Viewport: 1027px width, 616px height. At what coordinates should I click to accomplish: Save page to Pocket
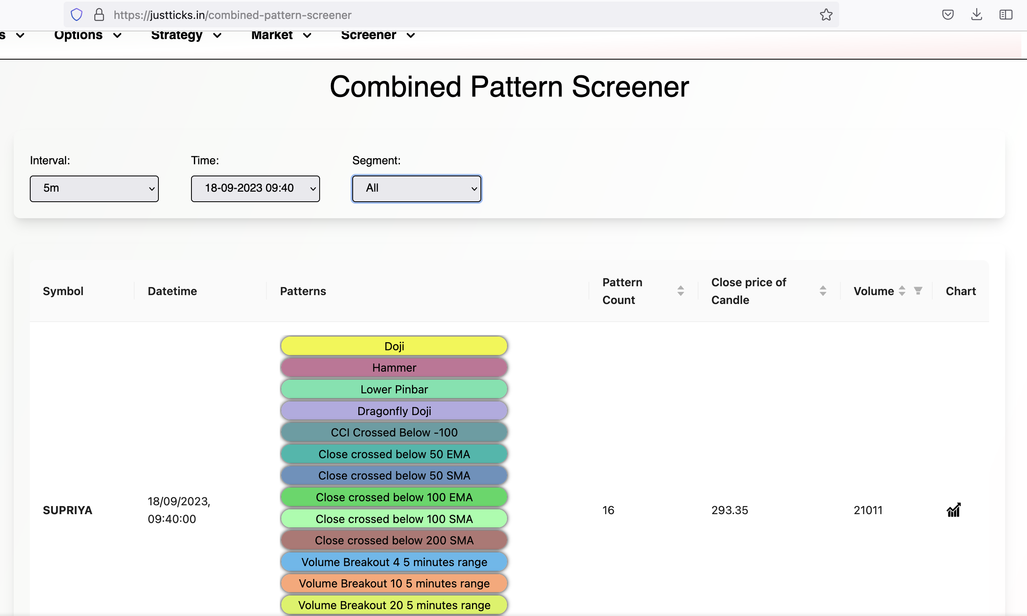click(948, 14)
